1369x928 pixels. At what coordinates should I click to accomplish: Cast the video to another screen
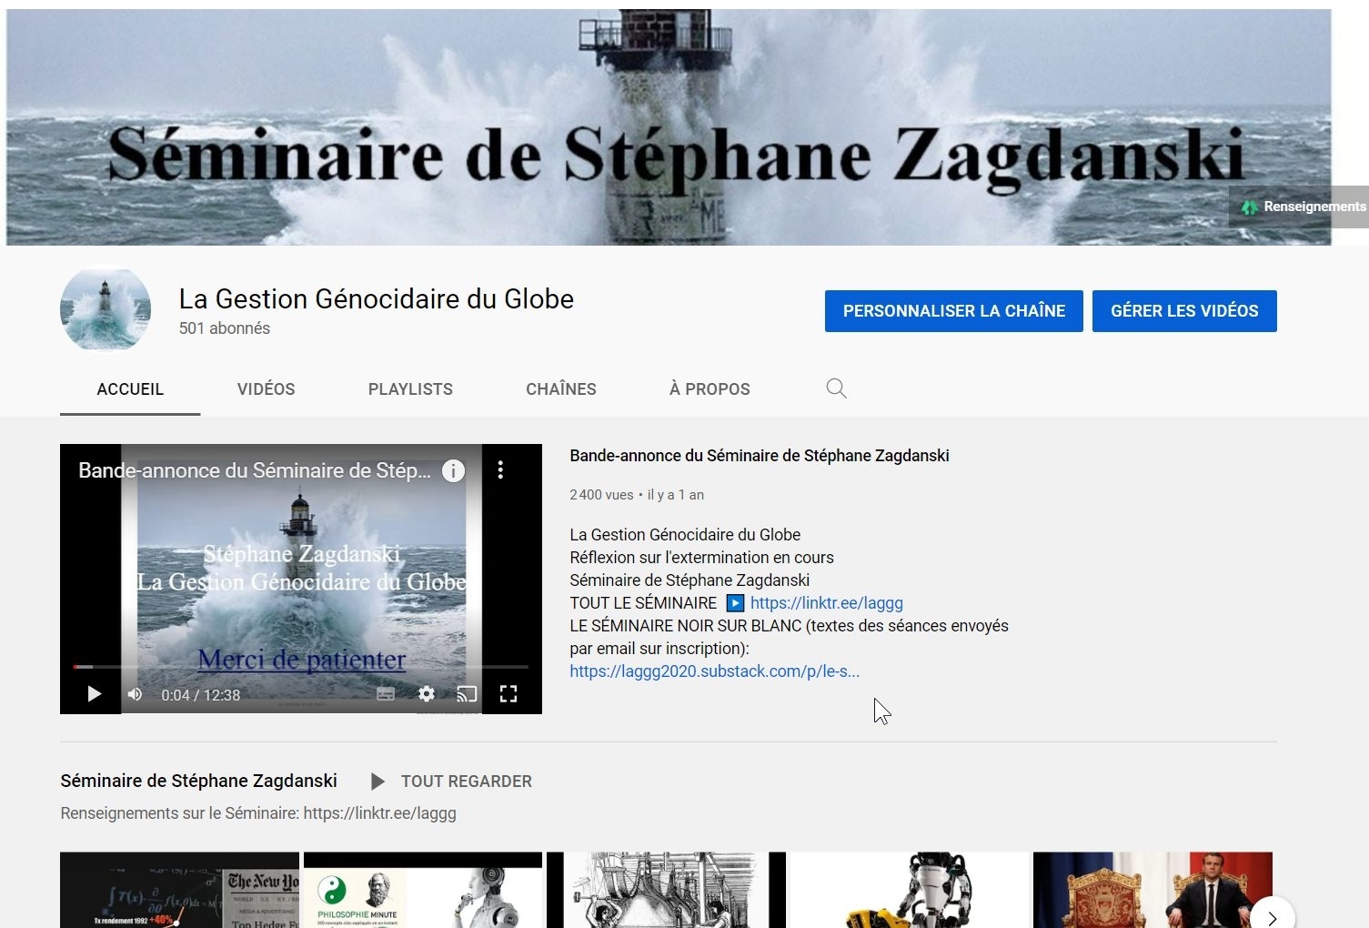[x=467, y=693]
